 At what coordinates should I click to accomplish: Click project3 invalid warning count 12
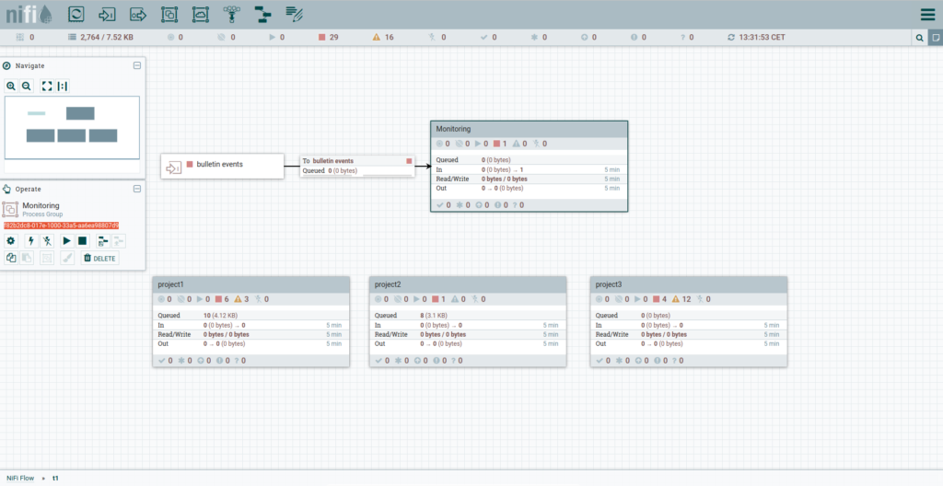click(681, 299)
